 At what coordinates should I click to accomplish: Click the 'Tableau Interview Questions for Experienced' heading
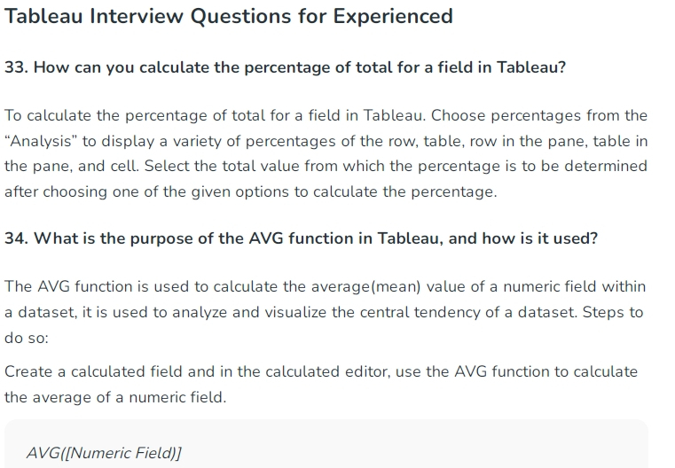pos(229,16)
